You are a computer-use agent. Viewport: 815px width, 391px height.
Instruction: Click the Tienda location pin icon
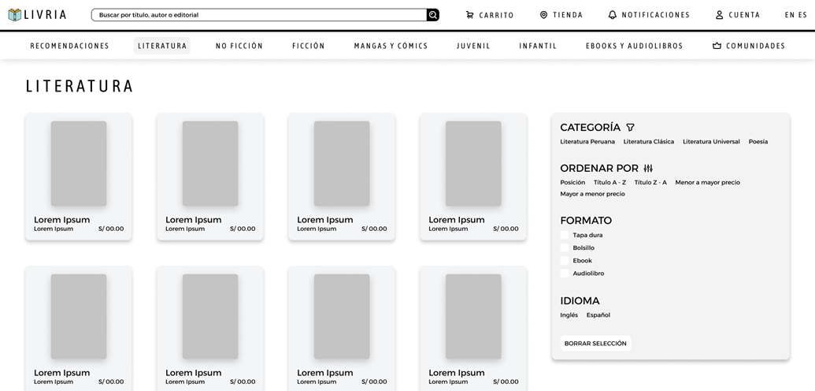click(543, 15)
